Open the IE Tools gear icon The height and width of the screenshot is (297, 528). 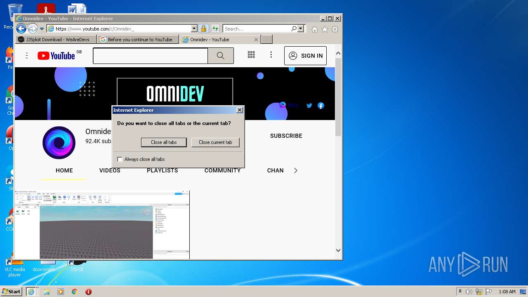point(335,29)
